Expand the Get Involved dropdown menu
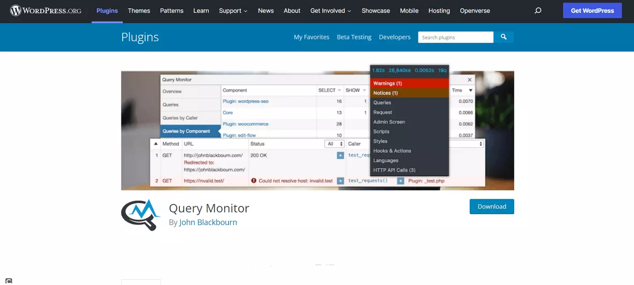The height and width of the screenshot is (285, 634). point(331,11)
